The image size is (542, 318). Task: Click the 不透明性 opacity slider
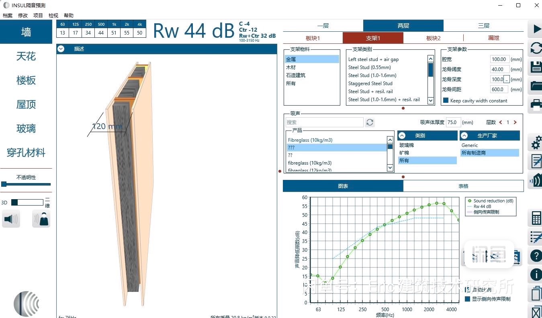[26, 184]
